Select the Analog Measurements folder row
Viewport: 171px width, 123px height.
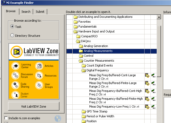[x=112, y=51]
